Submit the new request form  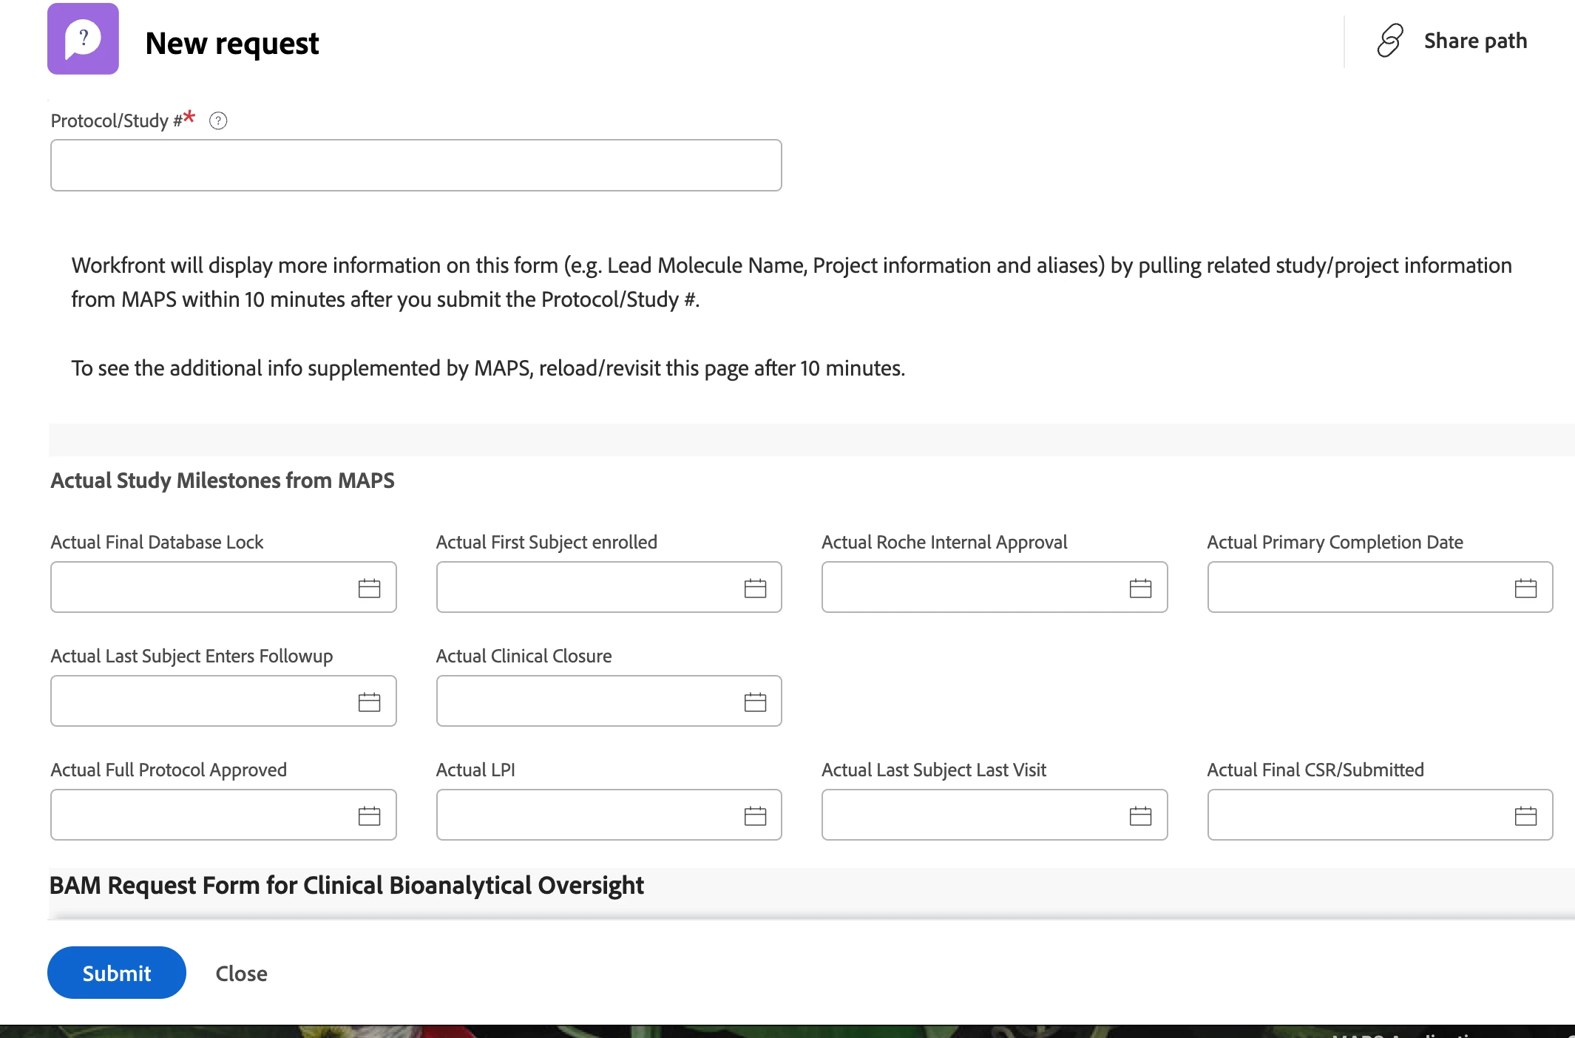[x=117, y=973]
